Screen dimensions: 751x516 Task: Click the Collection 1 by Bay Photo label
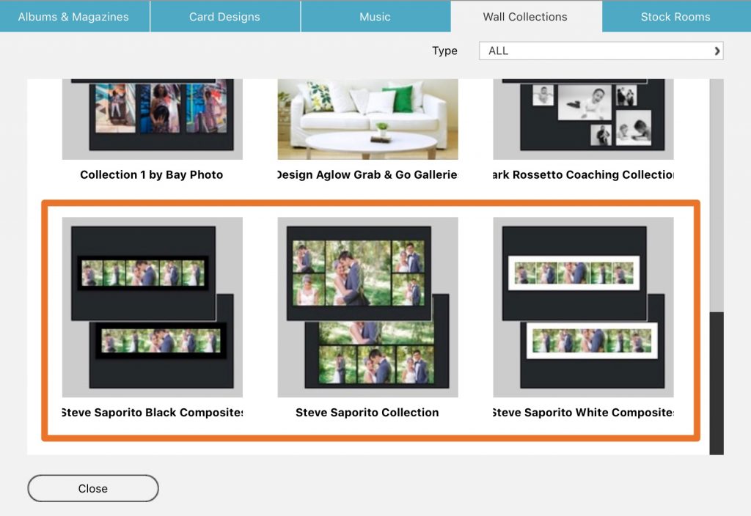coord(151,174)
